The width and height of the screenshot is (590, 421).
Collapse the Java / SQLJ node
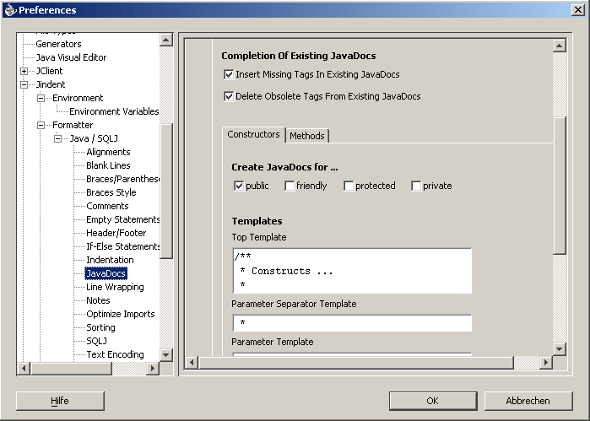[58, 138]
